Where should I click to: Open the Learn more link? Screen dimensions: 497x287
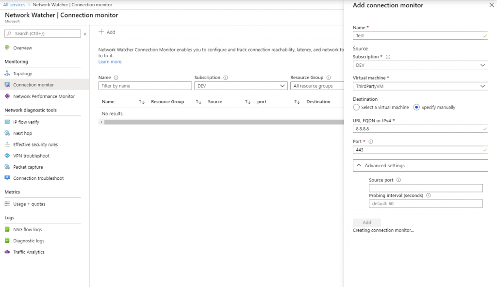110,62
